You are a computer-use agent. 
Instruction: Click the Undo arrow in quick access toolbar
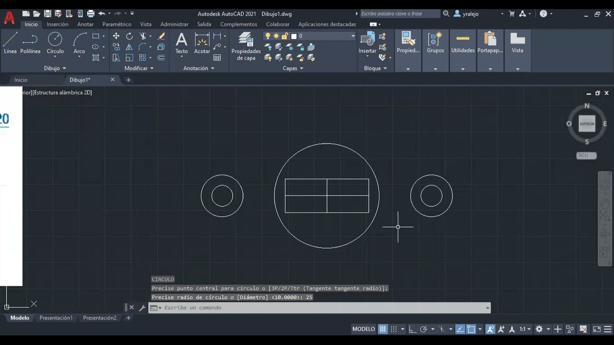tap(102, 14)
